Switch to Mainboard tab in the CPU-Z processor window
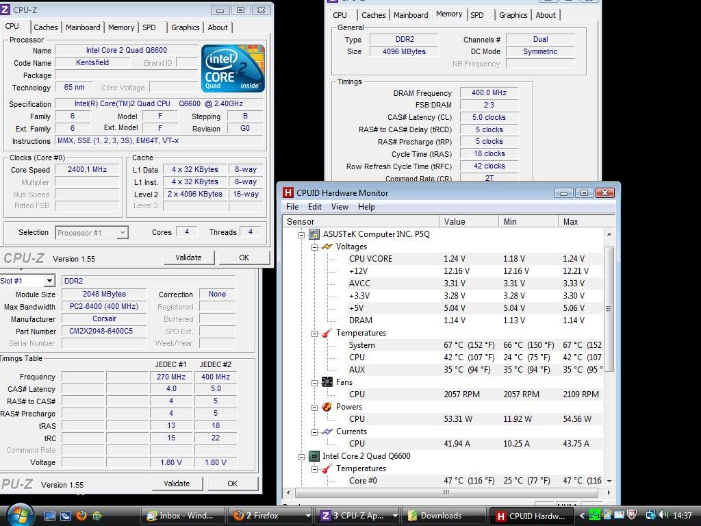This screenshot has width=701, height=526. [x=83, y=27]
